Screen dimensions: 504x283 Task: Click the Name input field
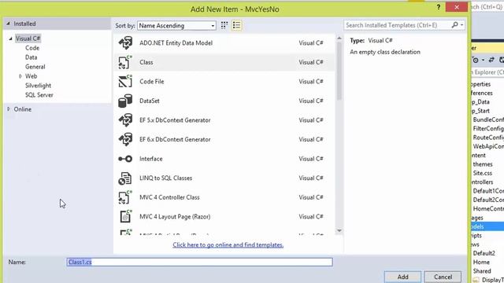199,262
